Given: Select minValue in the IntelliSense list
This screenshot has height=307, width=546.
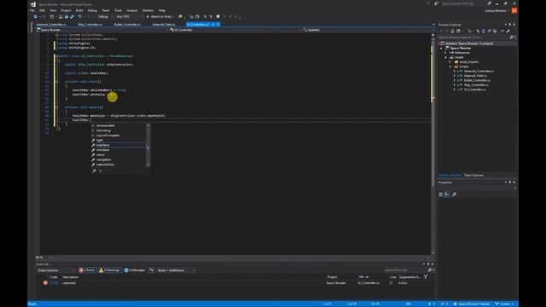Looking at the screenshot, I should pos(119,150).
